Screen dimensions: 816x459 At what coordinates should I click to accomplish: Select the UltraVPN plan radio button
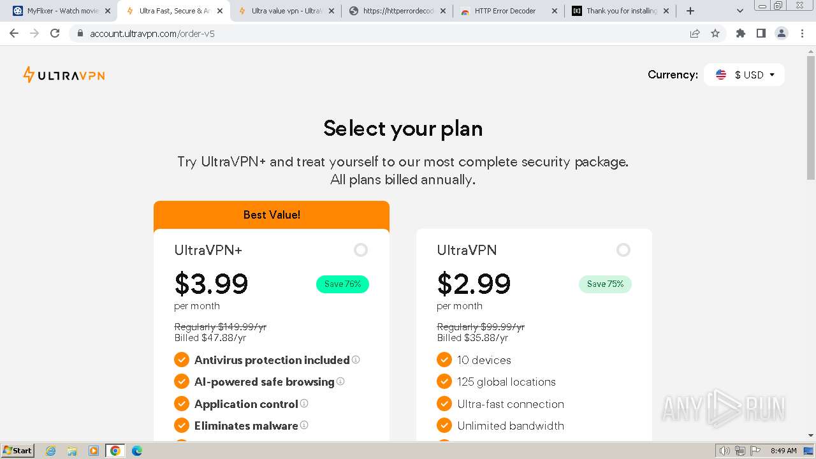pos(623,250)
